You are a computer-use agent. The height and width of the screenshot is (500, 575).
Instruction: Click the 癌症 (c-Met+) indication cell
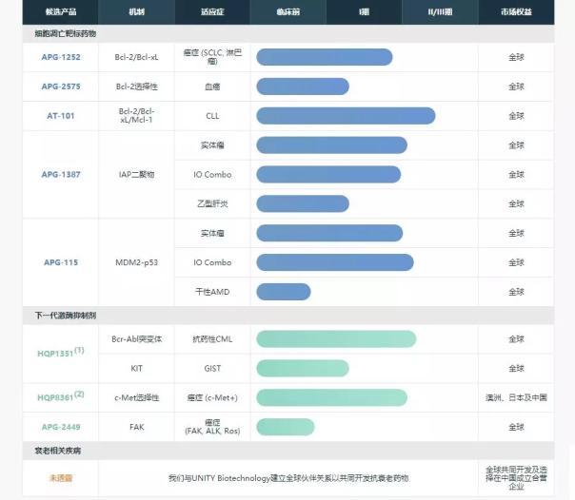tap(212, 397)
